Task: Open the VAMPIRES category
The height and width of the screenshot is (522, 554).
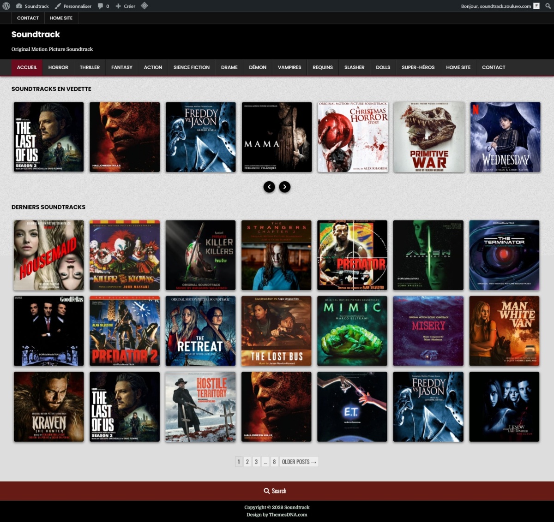Action: tap(289, 67)
